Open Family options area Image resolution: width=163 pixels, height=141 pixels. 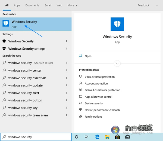(x=93, y=117)
